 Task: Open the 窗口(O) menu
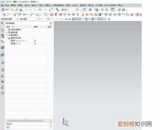[x=91, y=5]
